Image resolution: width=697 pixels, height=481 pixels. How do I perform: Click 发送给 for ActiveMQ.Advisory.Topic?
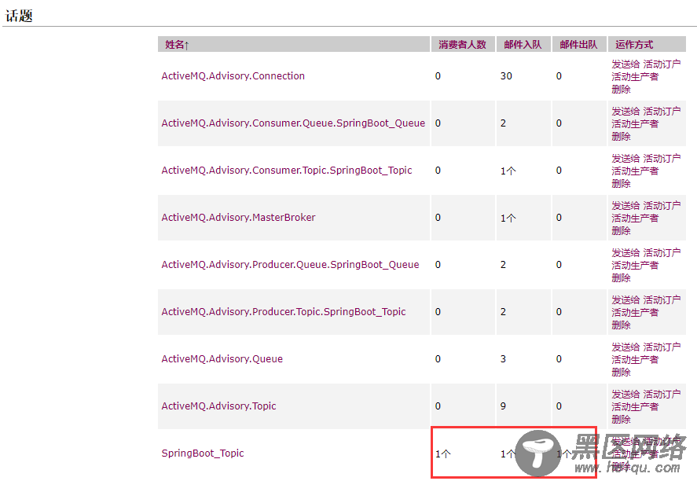coord(625,394)
